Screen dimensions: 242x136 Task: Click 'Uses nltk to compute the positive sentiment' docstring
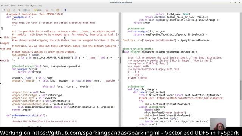tap(175, 57)
